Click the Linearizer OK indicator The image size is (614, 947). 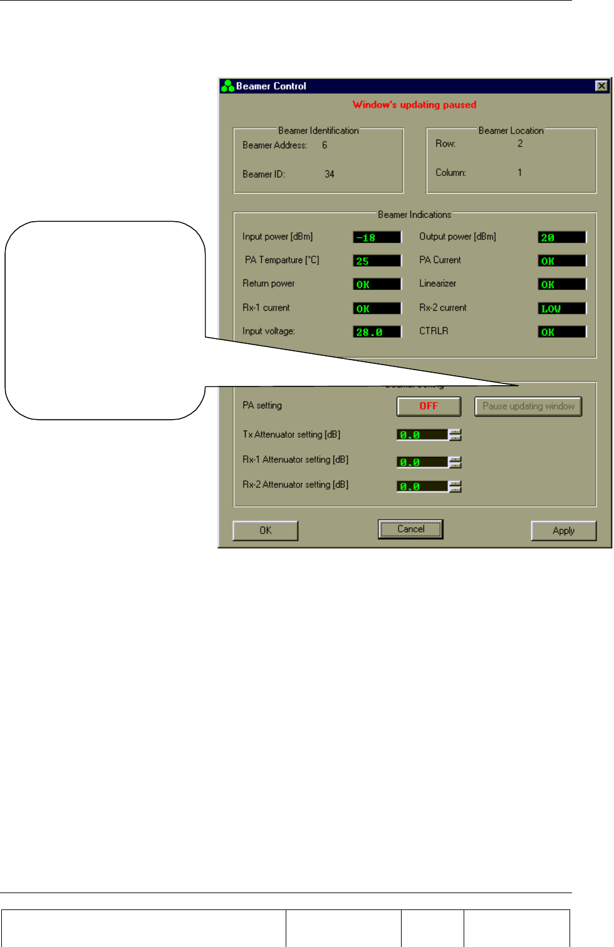click(562, 284)
